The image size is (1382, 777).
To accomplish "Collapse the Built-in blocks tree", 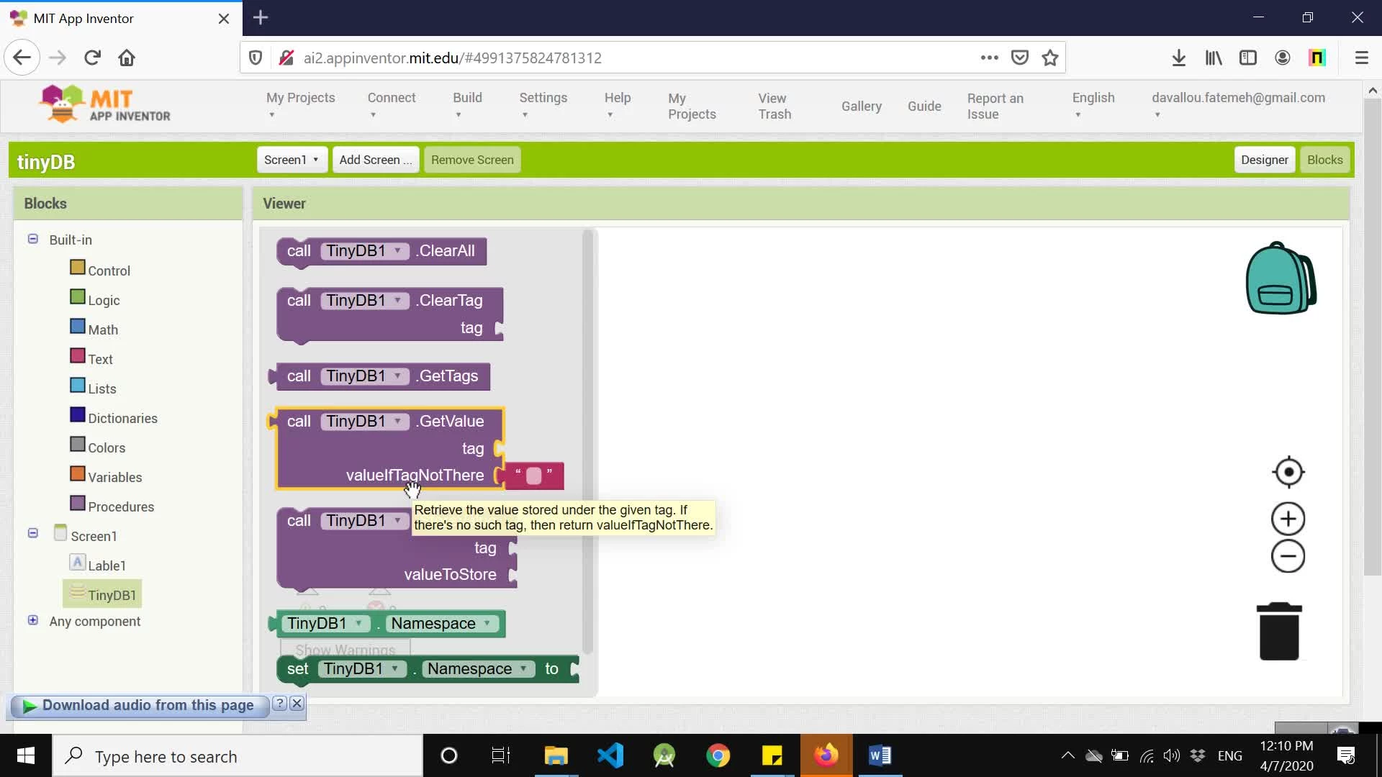I will click(32, 239).
